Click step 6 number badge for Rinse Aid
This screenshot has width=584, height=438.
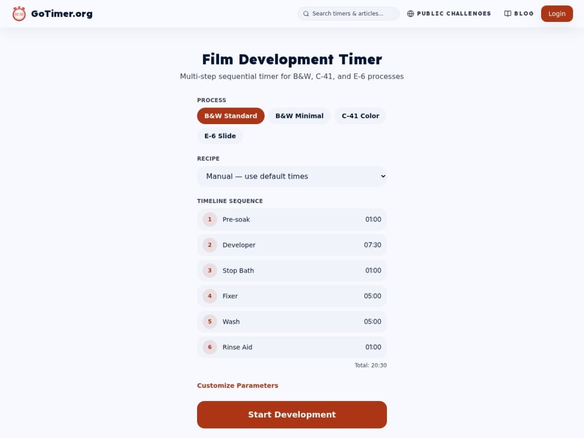click(x=210, y=347)
